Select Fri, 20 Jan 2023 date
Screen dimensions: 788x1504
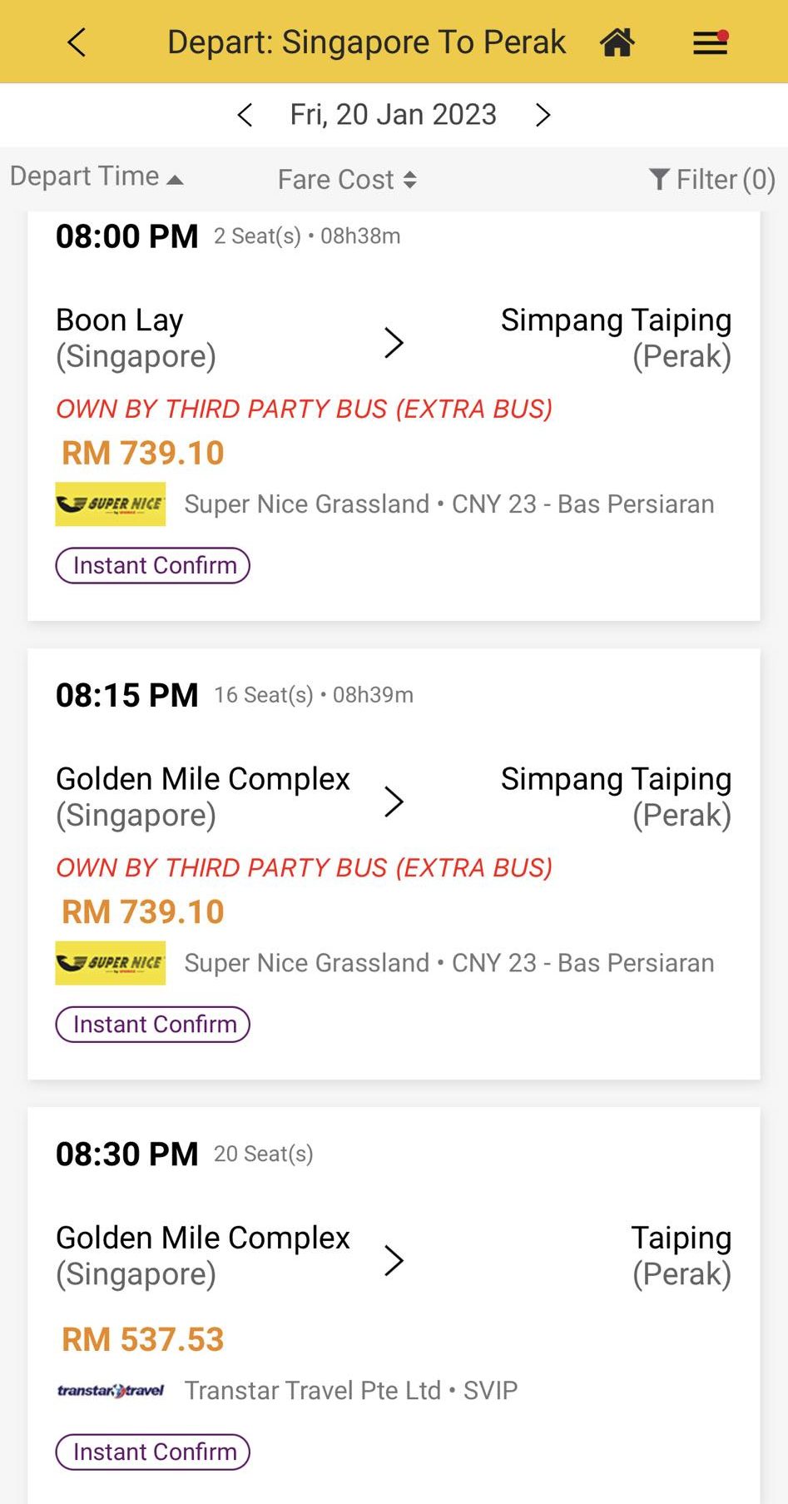tap(393, 115)
